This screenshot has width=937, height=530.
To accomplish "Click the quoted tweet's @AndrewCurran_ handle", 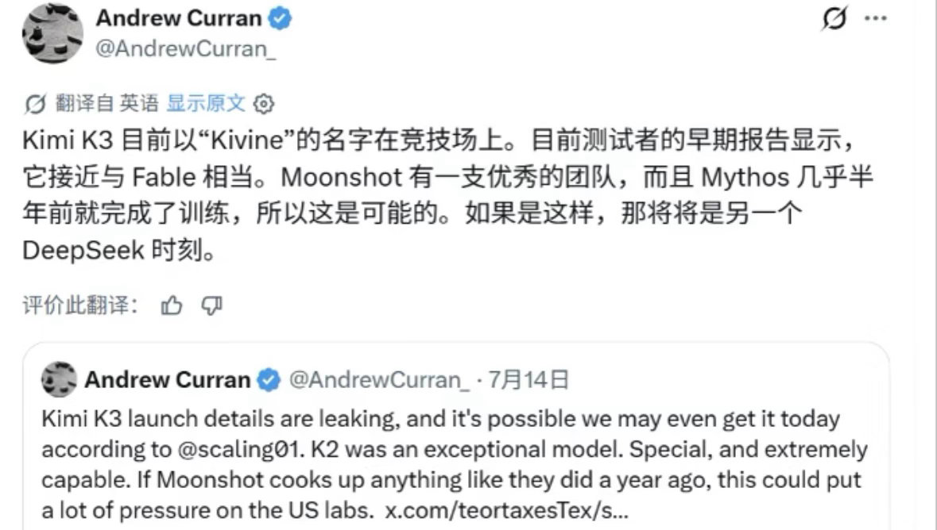I will tap(379, 379).
